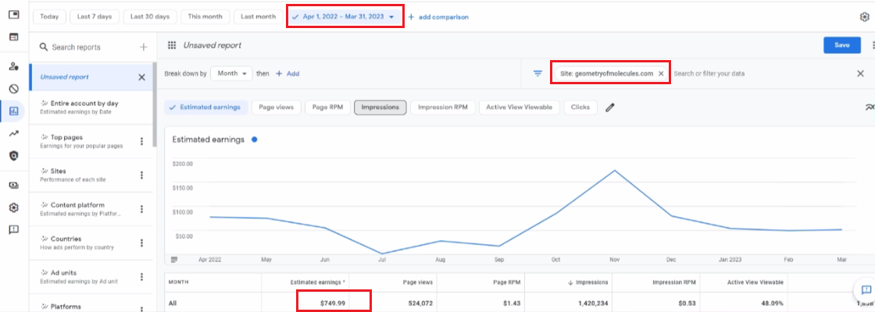Toggle the Active View Viewable chip
Viewport: 875px width, 312px height.
(x=519, y=108)
